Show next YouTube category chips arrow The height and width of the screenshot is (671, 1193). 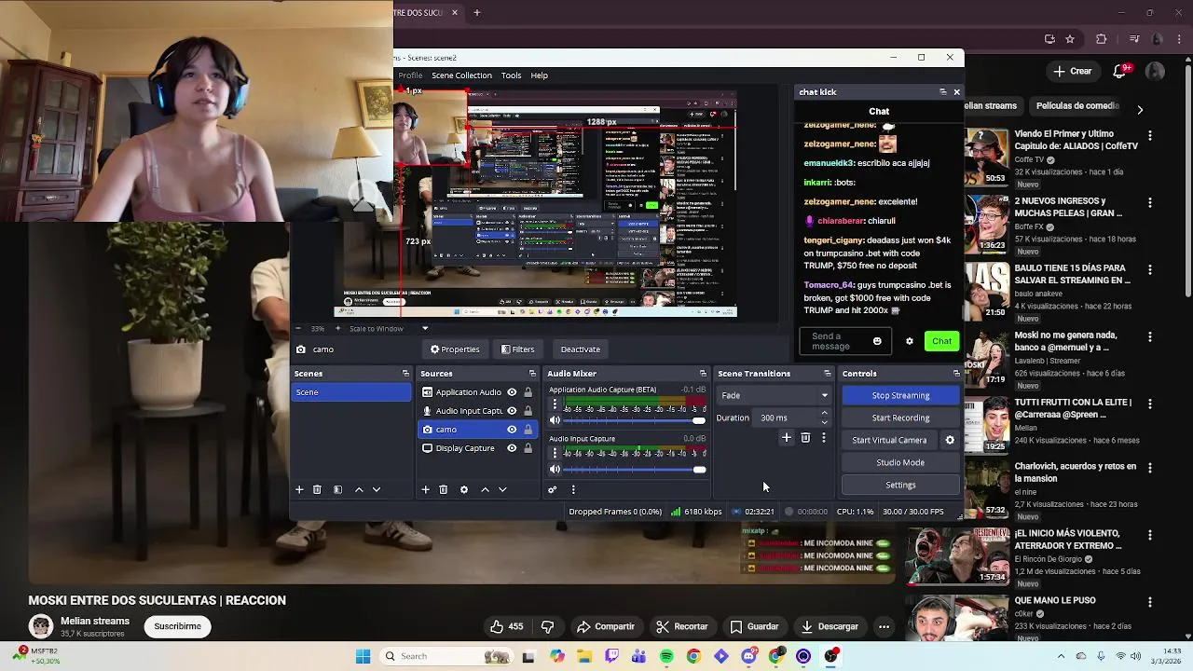click(1140, 109)
